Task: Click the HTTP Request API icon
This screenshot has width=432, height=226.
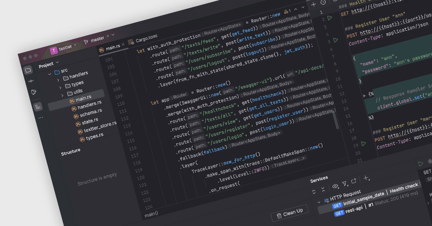Action: click(x=327, y=201)
